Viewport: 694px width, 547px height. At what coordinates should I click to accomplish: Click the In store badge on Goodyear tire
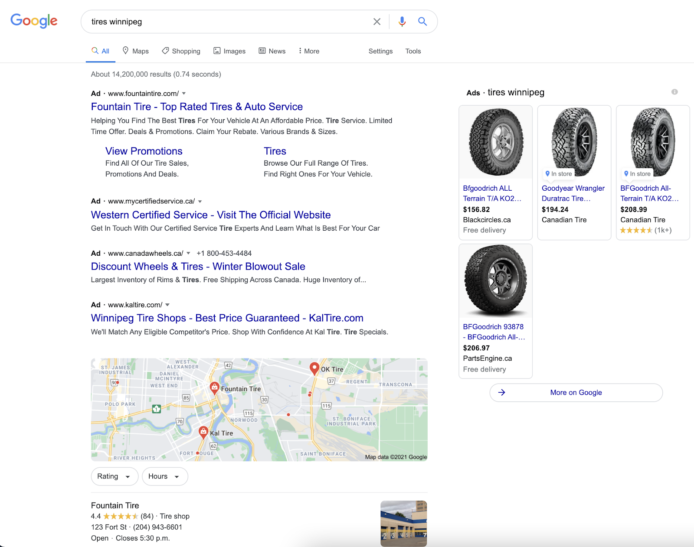click(x=559, y=174)
